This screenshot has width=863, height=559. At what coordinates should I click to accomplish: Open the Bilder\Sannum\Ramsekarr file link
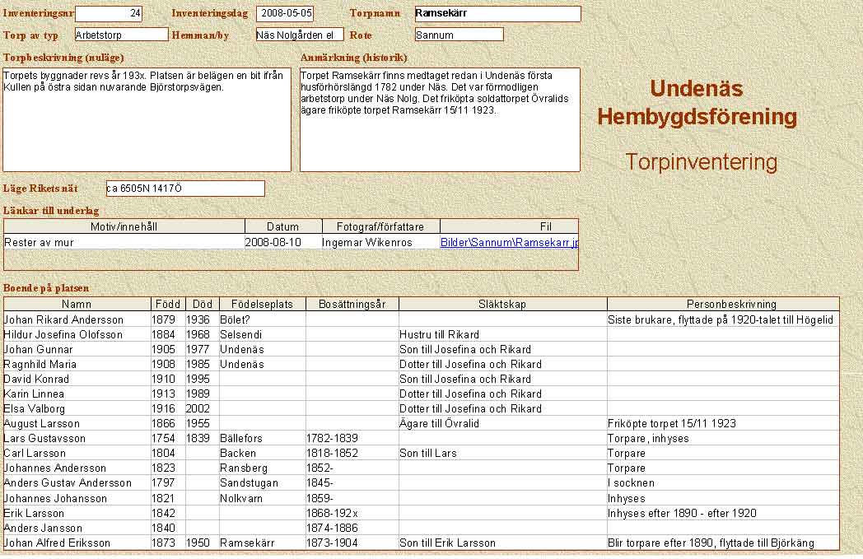[509, 243]
